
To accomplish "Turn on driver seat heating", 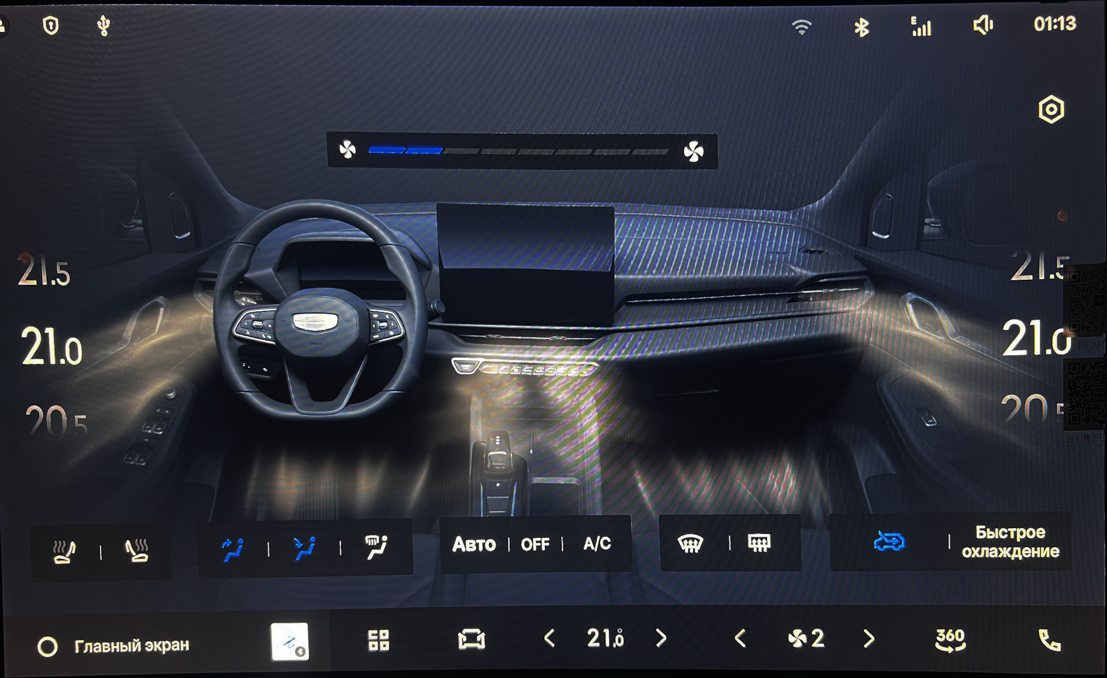I will [64, 552].
